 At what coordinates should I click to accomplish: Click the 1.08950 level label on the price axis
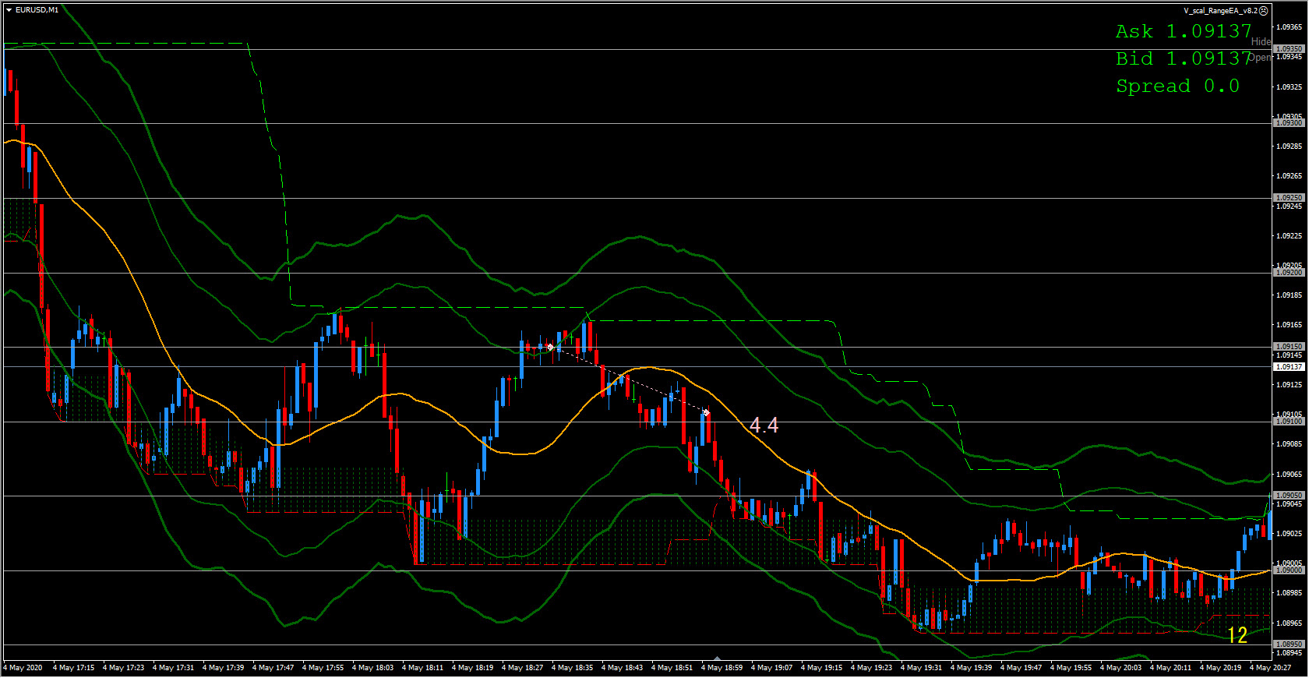tap(1289, 644)
